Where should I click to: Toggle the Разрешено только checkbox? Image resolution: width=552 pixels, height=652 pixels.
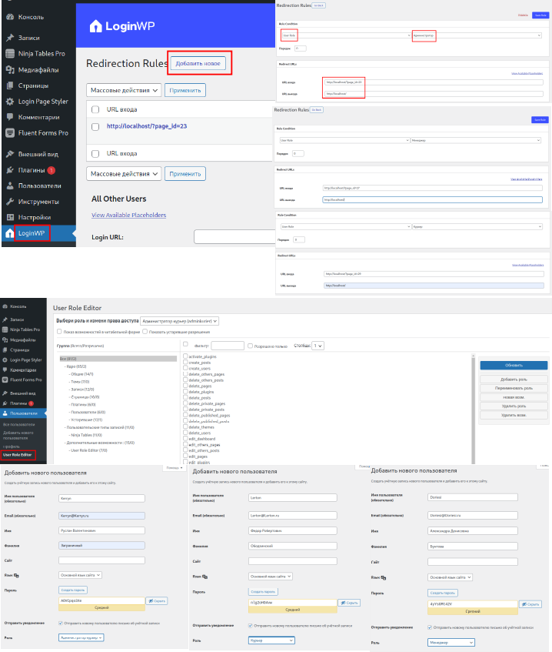pyautogui.click(x=250, y=346)
